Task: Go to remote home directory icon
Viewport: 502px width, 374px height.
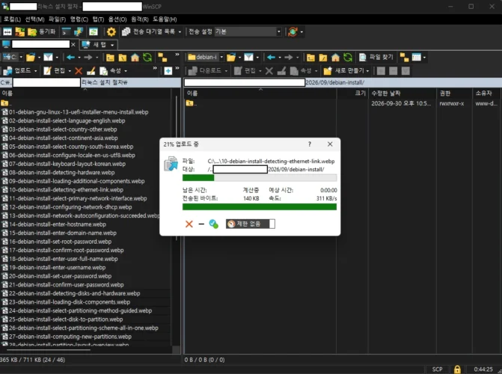Action: click(335, 58)
